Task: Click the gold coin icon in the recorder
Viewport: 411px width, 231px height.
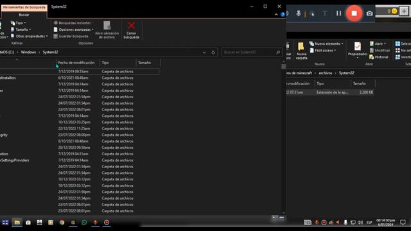Action: (394, 12)
